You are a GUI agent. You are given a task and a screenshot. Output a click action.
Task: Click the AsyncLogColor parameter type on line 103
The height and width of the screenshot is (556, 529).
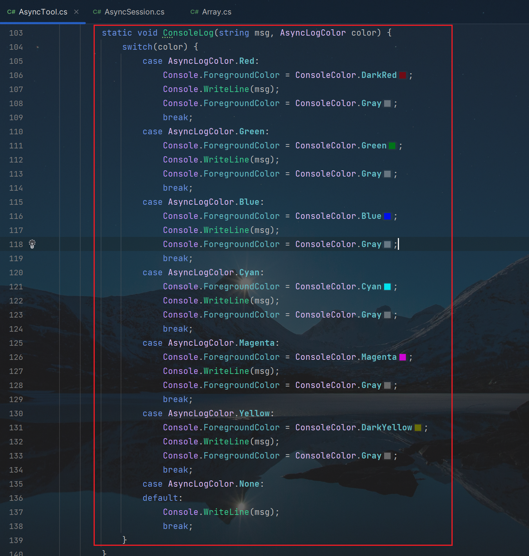[313, 33]
